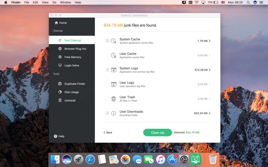This screenshot has height=167, width=268.
Task: Open the Window menu
Action: (x=65, y=2)
